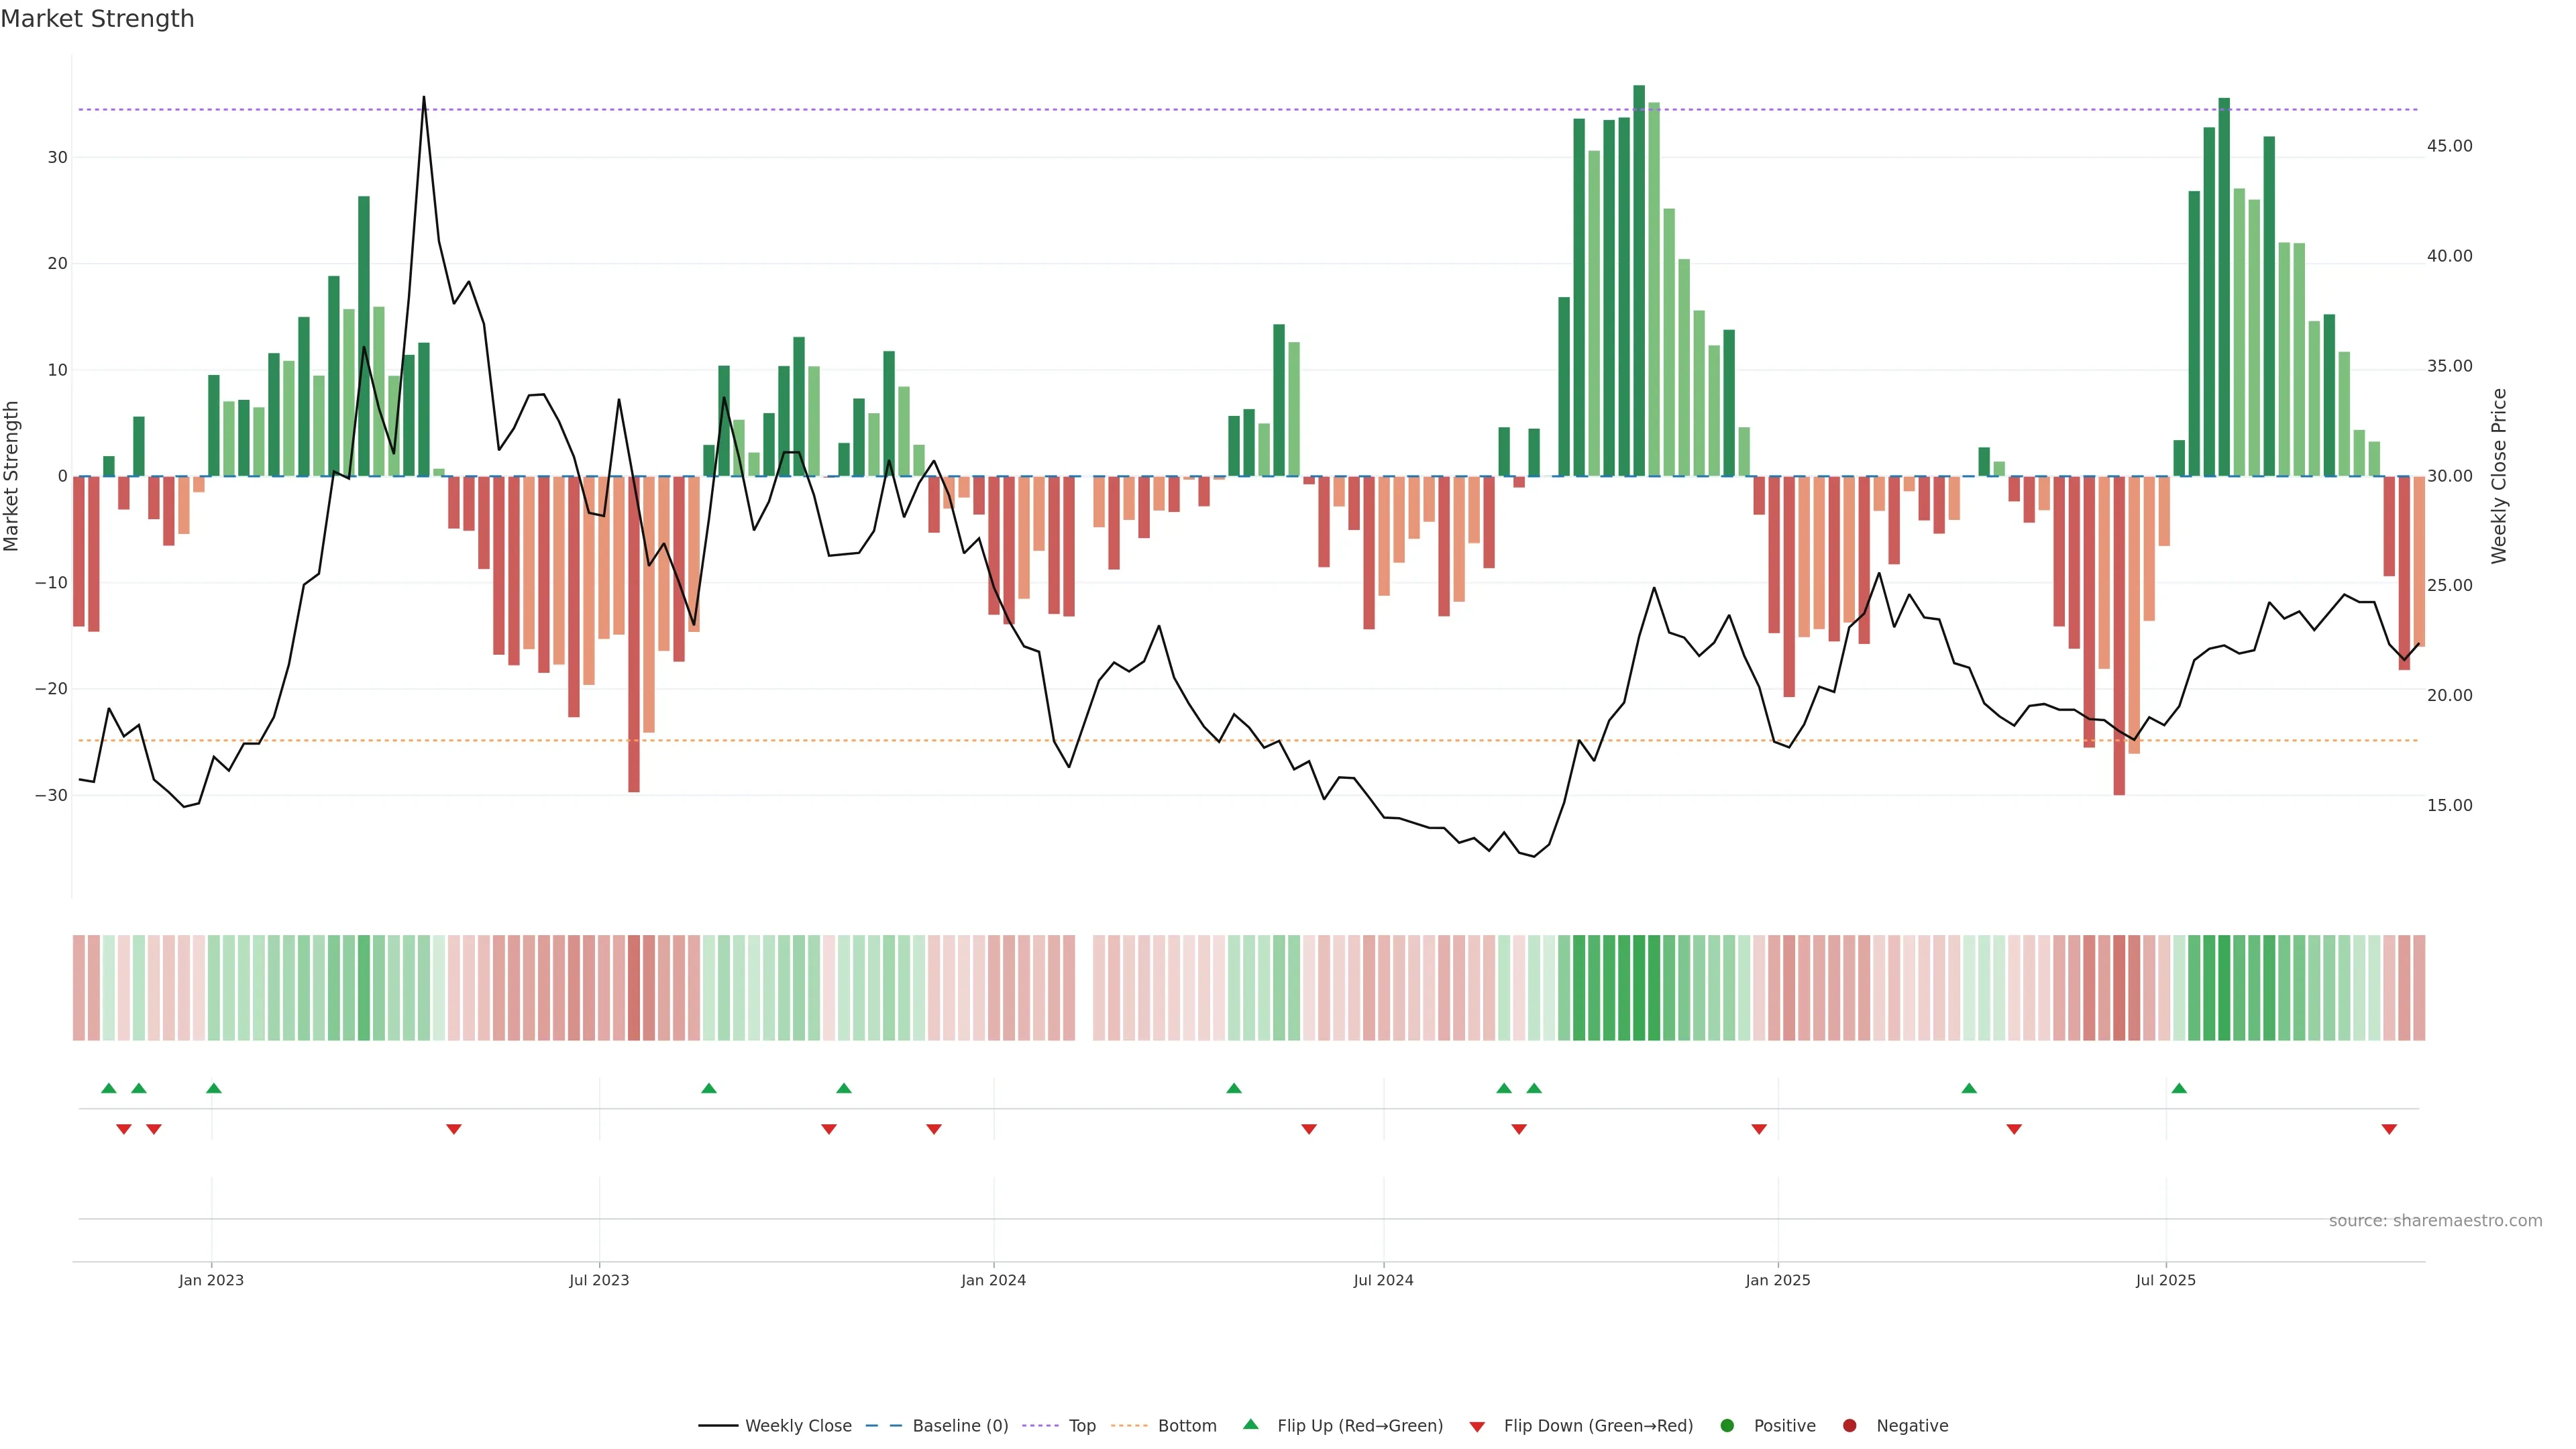Click the red flip-down triangle just before Jan 2025

pyautogui.click(x=1759, y=1129)
